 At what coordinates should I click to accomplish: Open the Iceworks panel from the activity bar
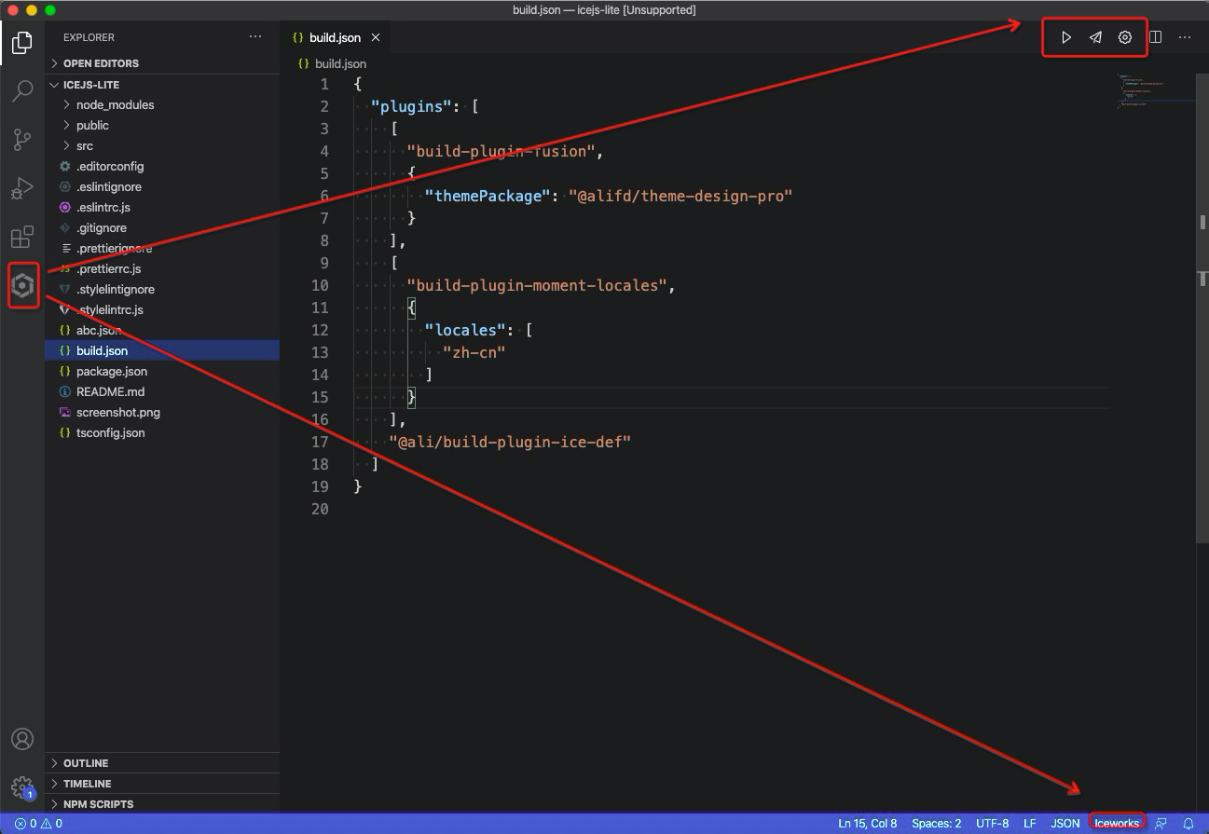coord(22,285)
